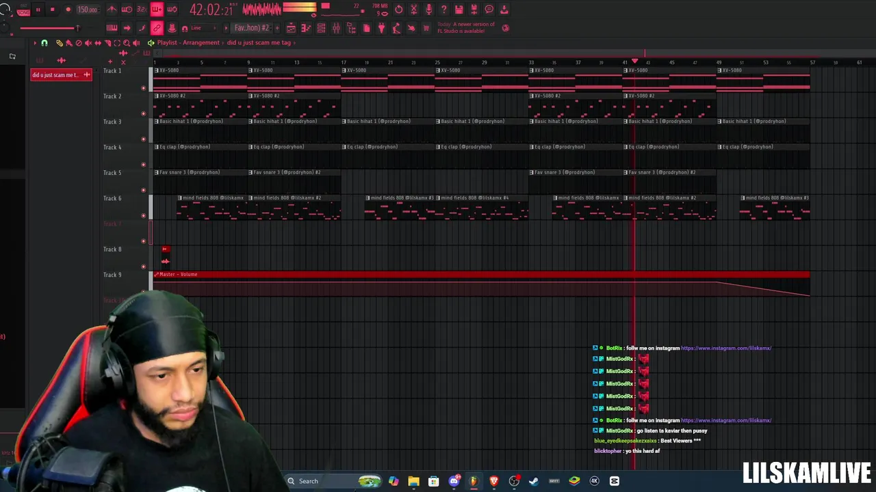This screenshot has width=876, height=492.
Task: Open the Playlist view icon
Action: click(291, 28)
